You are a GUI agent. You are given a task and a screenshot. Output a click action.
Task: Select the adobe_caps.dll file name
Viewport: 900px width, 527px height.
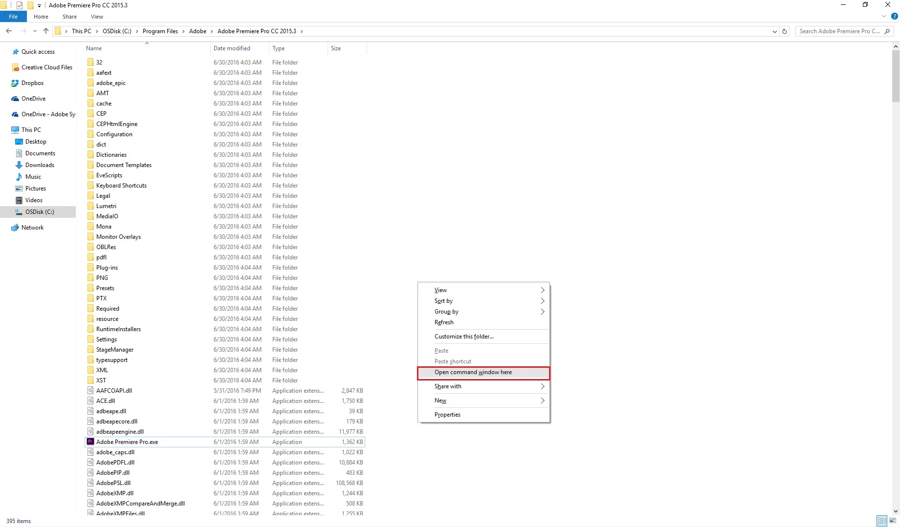[115, 452]
